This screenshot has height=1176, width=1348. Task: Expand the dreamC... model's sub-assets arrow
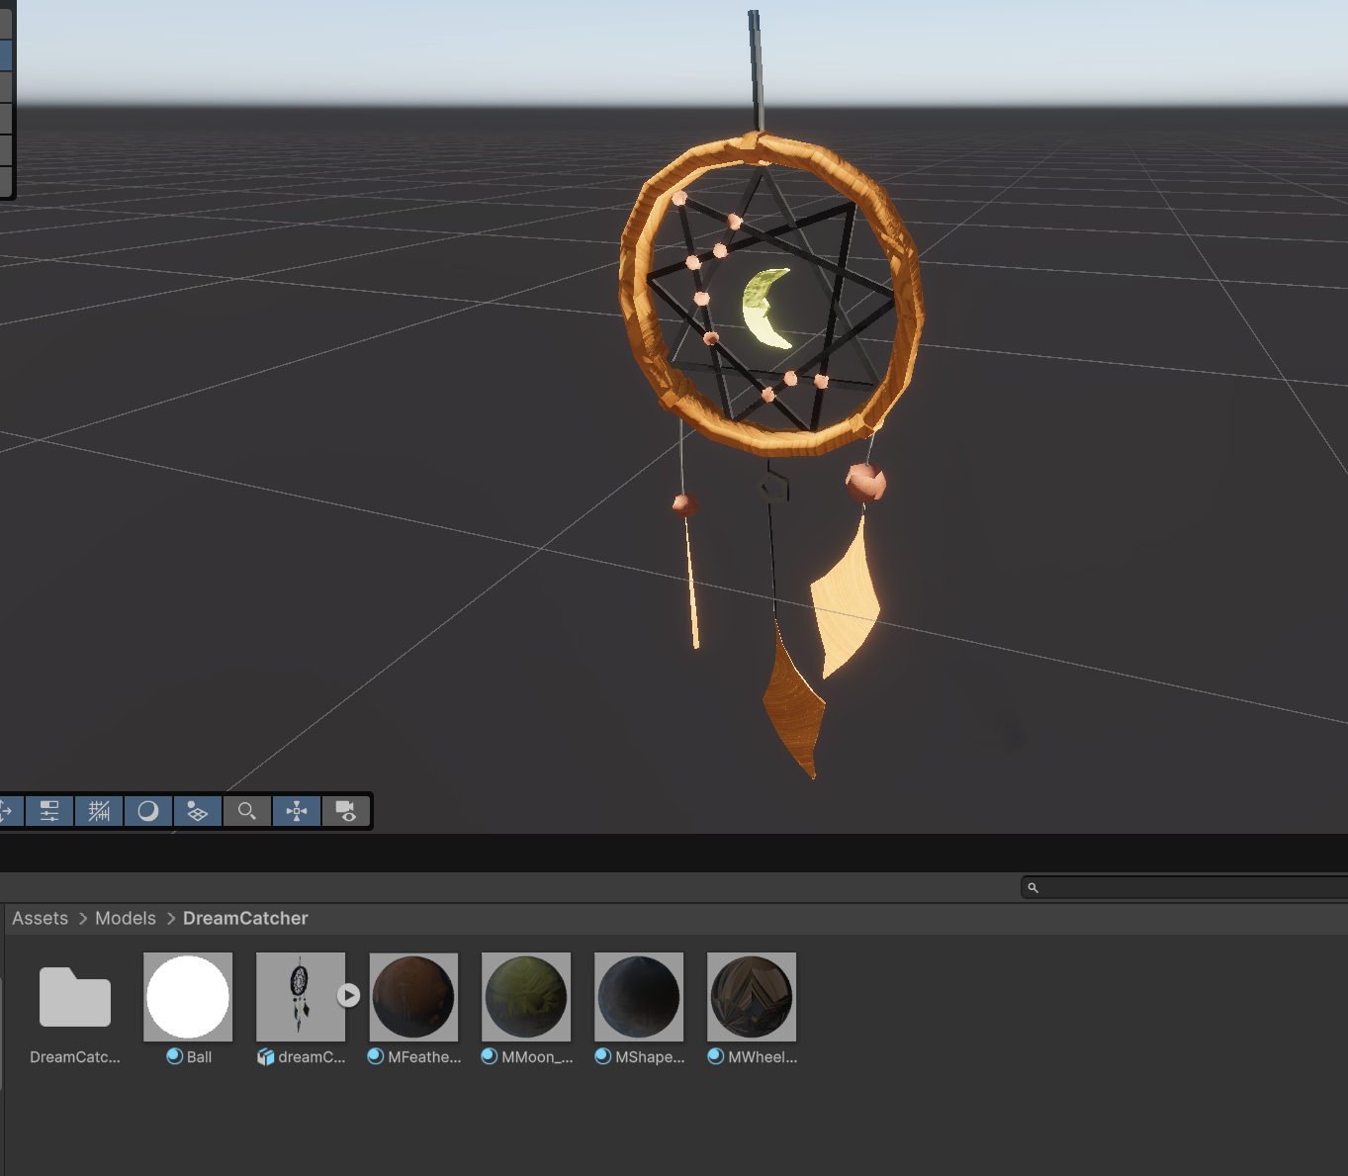(348, 995)
